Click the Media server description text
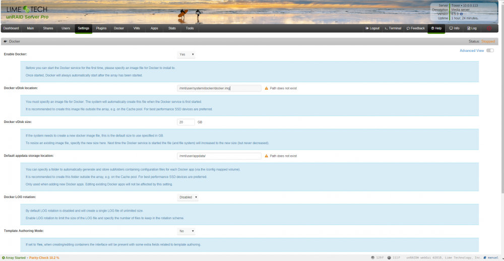This screenshot has height=261, width=504. click(461, 10)
